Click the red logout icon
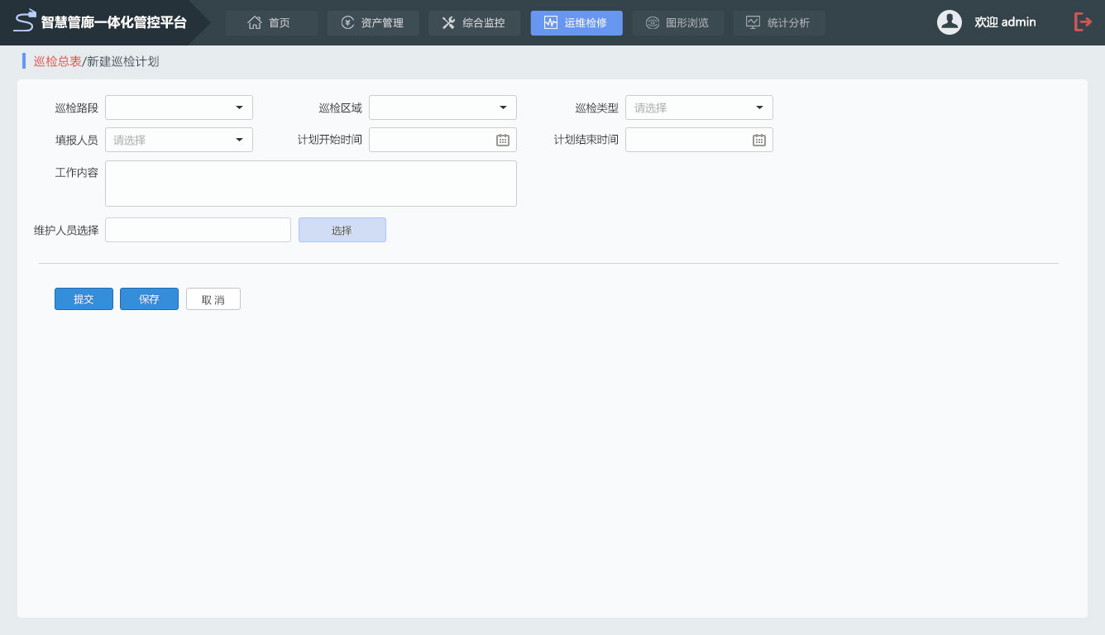 [x=1083, y=22]
